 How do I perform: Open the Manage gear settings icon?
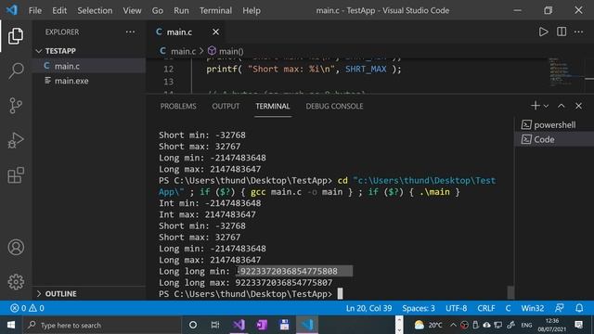tap(16, 282)
